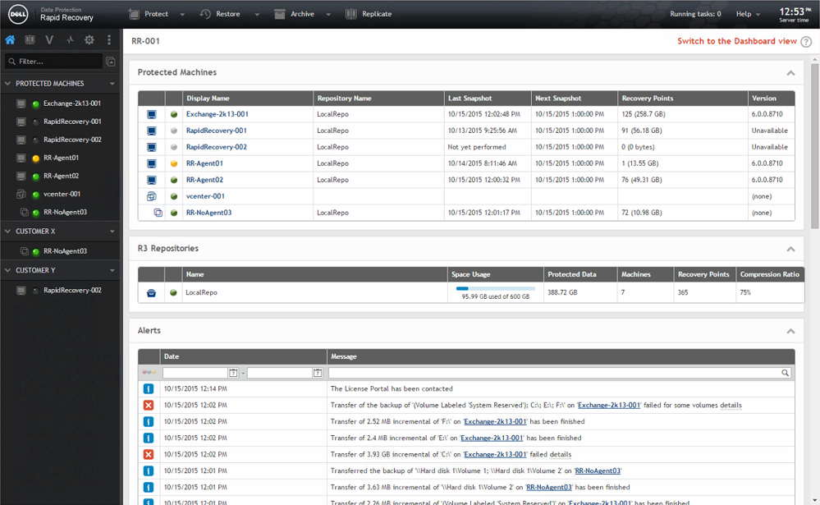
Task: Click Running tasks: 0 indicator
Action: [x=695, y=14]
